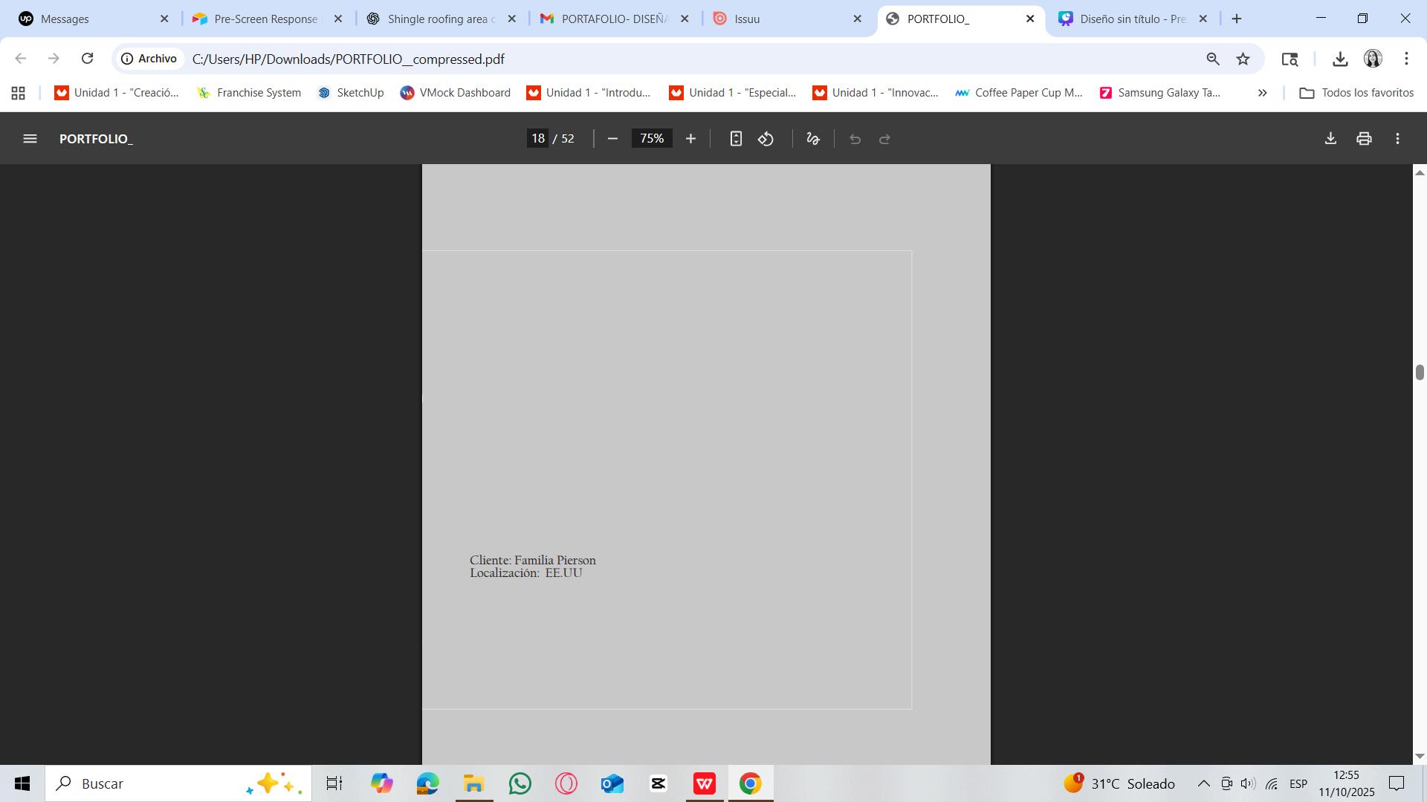Zoom in with the plus button
This screenshot has height=802, width=1427.
click(x=690, y=139)
